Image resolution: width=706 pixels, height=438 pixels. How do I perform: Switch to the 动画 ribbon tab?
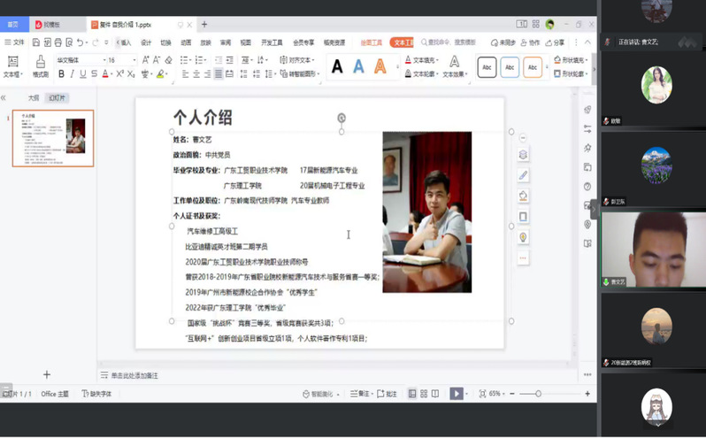(x=186, y=42)
